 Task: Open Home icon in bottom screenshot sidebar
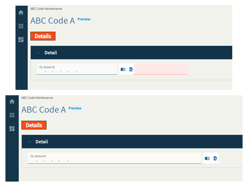(x=12, y=101)
